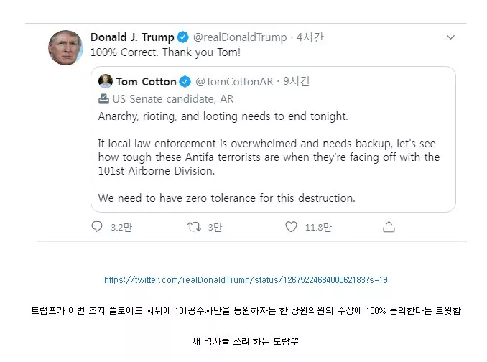Click the Tom Cotton display name

tap(147, 81)
